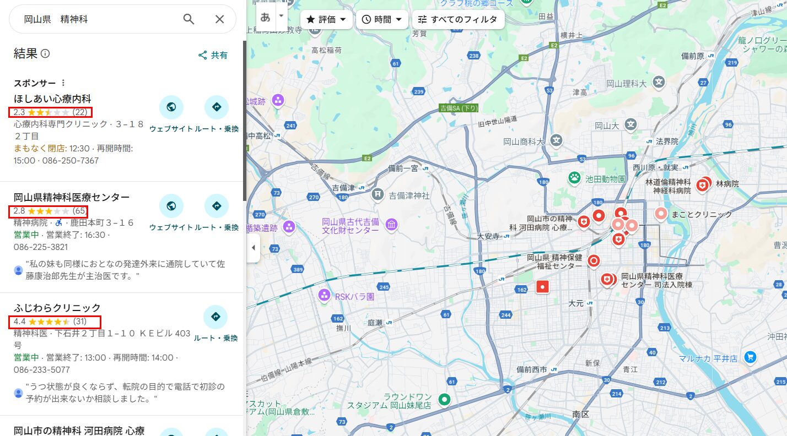This screenshot has height=436, width=787.
Task: Open website globe icon for ほしあい心療内科
Action: tap(171, 107)
